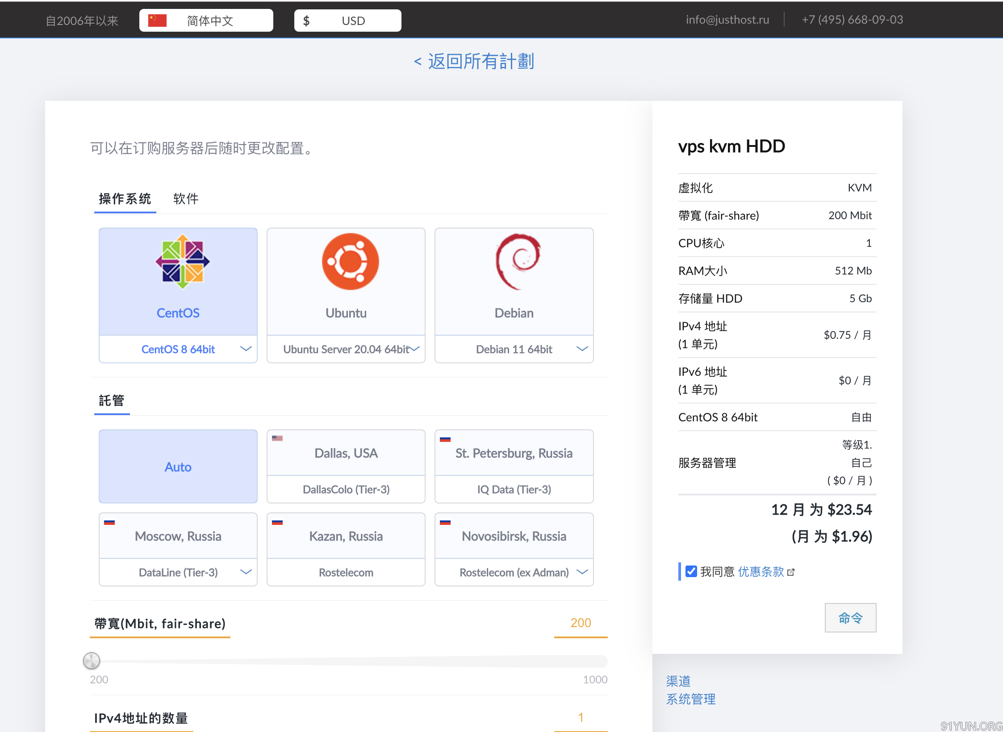Open the Ubuntu Server 20.04 64bit dropdown

[x=346, y=349]
